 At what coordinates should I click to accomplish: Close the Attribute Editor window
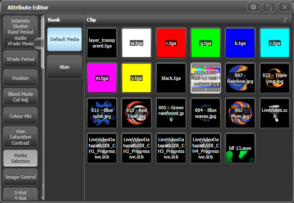(x=284, y=7)
